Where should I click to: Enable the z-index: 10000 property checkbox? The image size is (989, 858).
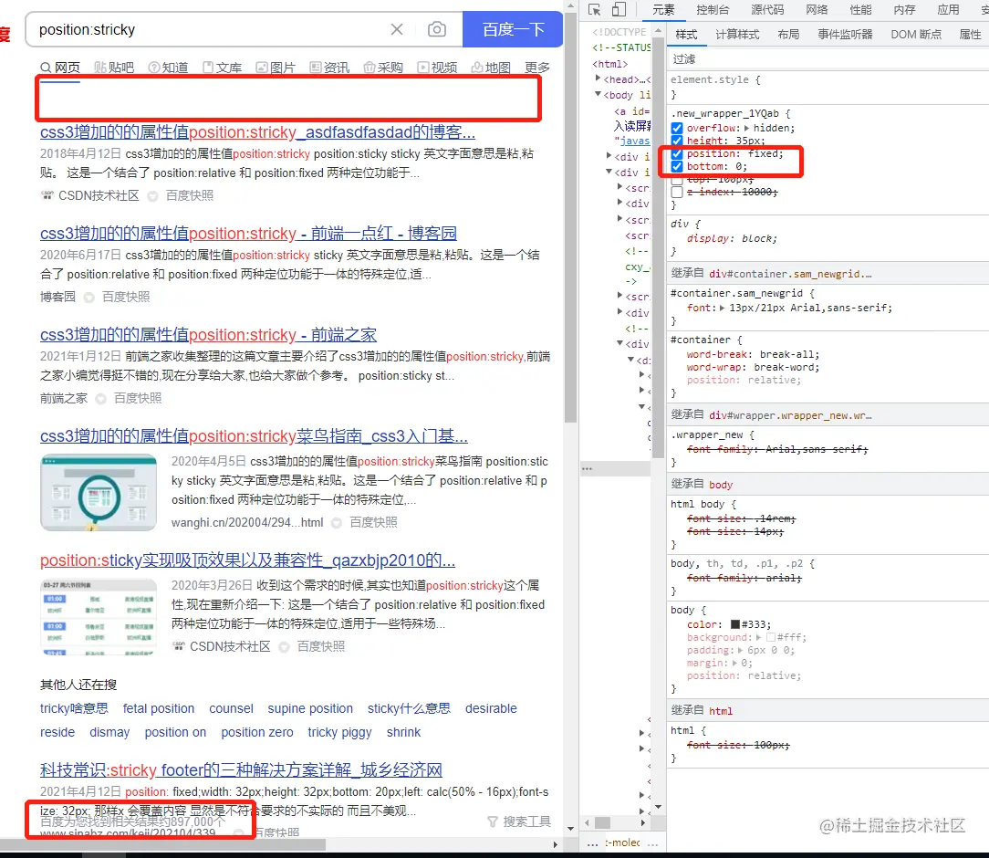tap(677, 192)
